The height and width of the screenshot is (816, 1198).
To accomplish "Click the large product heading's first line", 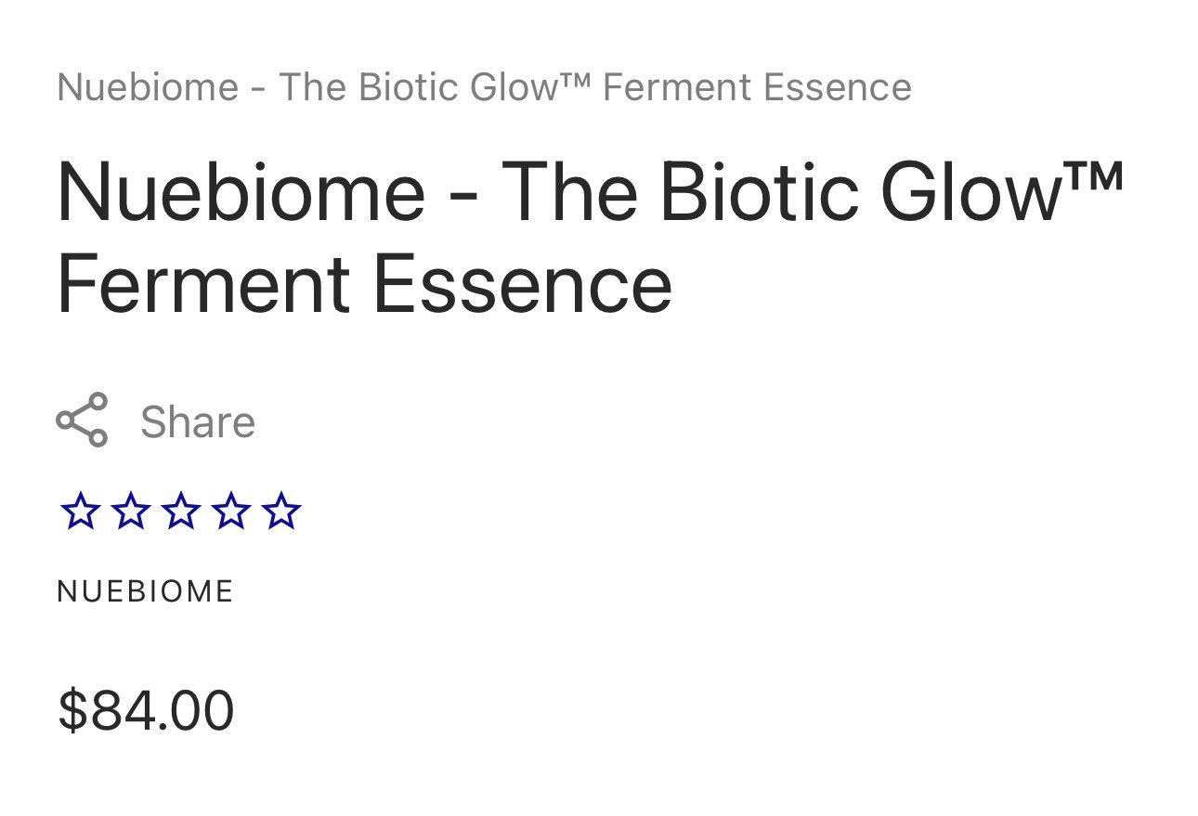I will pos(591,192).
